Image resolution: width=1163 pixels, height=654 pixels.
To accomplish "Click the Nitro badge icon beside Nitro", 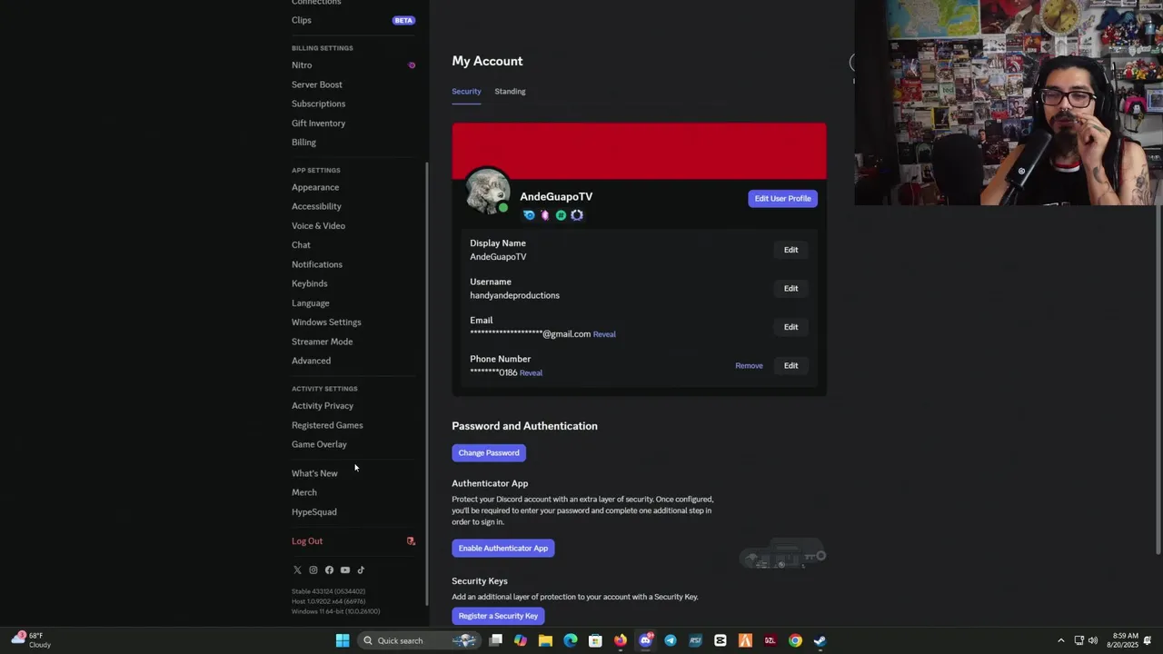I will point(412,65).
